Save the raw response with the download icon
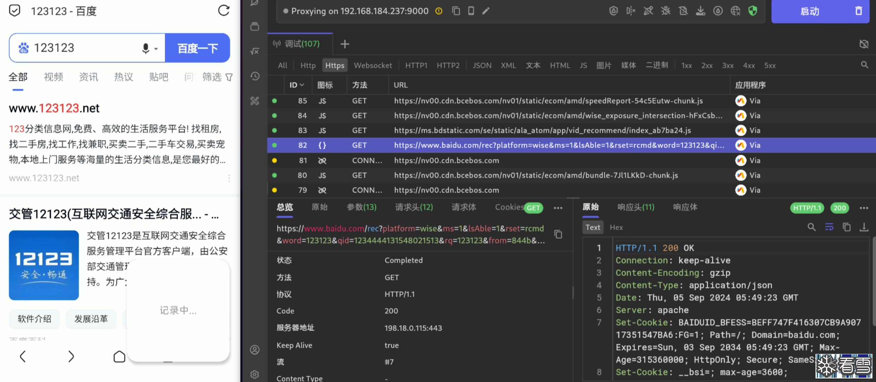This screenshot has height=382, width=876. coord(864,227)
